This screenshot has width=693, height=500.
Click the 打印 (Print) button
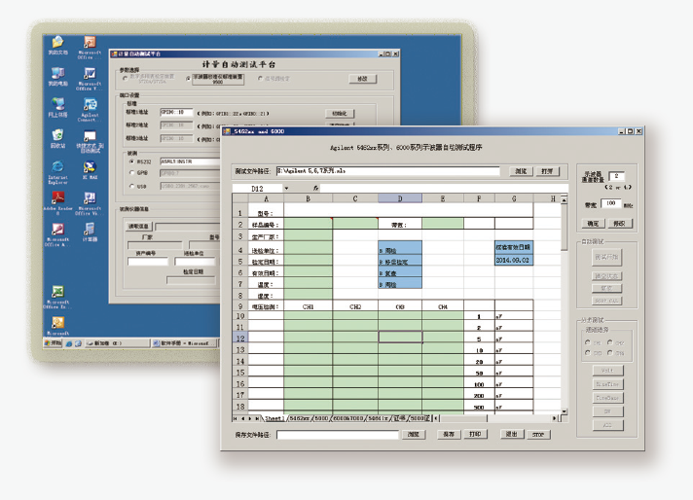tap(475, 434)
